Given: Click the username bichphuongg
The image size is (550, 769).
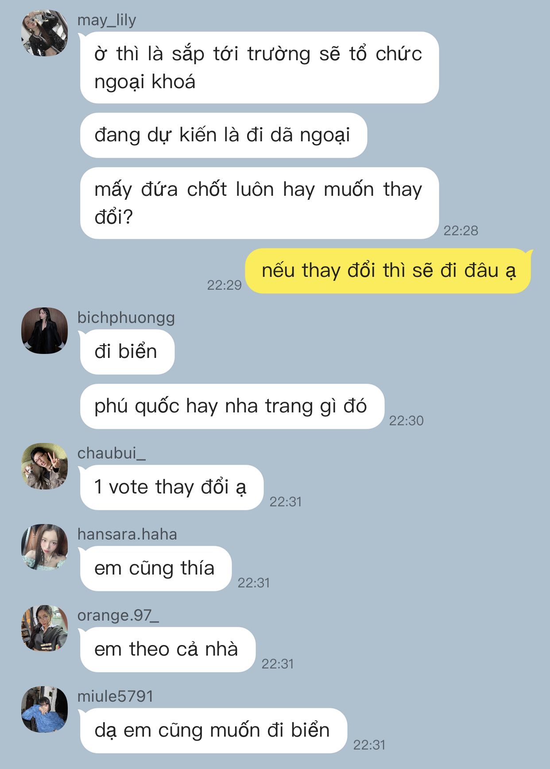Looking at the screenshot, I should (126, 318).
